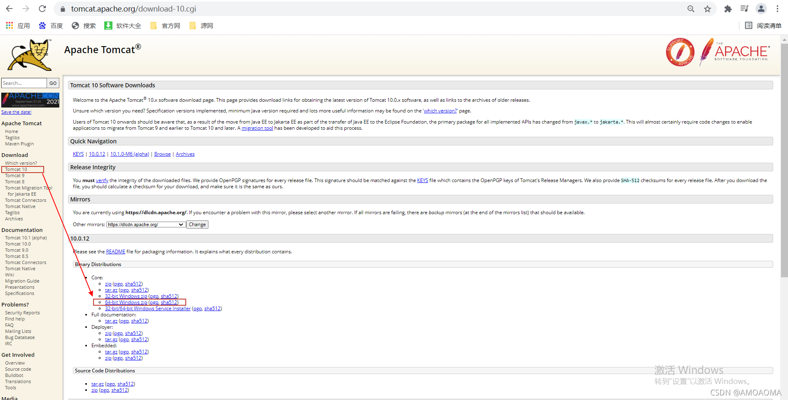Open the 百度 bookmark
Screen dimensions: 788x400
pos(51,26)
